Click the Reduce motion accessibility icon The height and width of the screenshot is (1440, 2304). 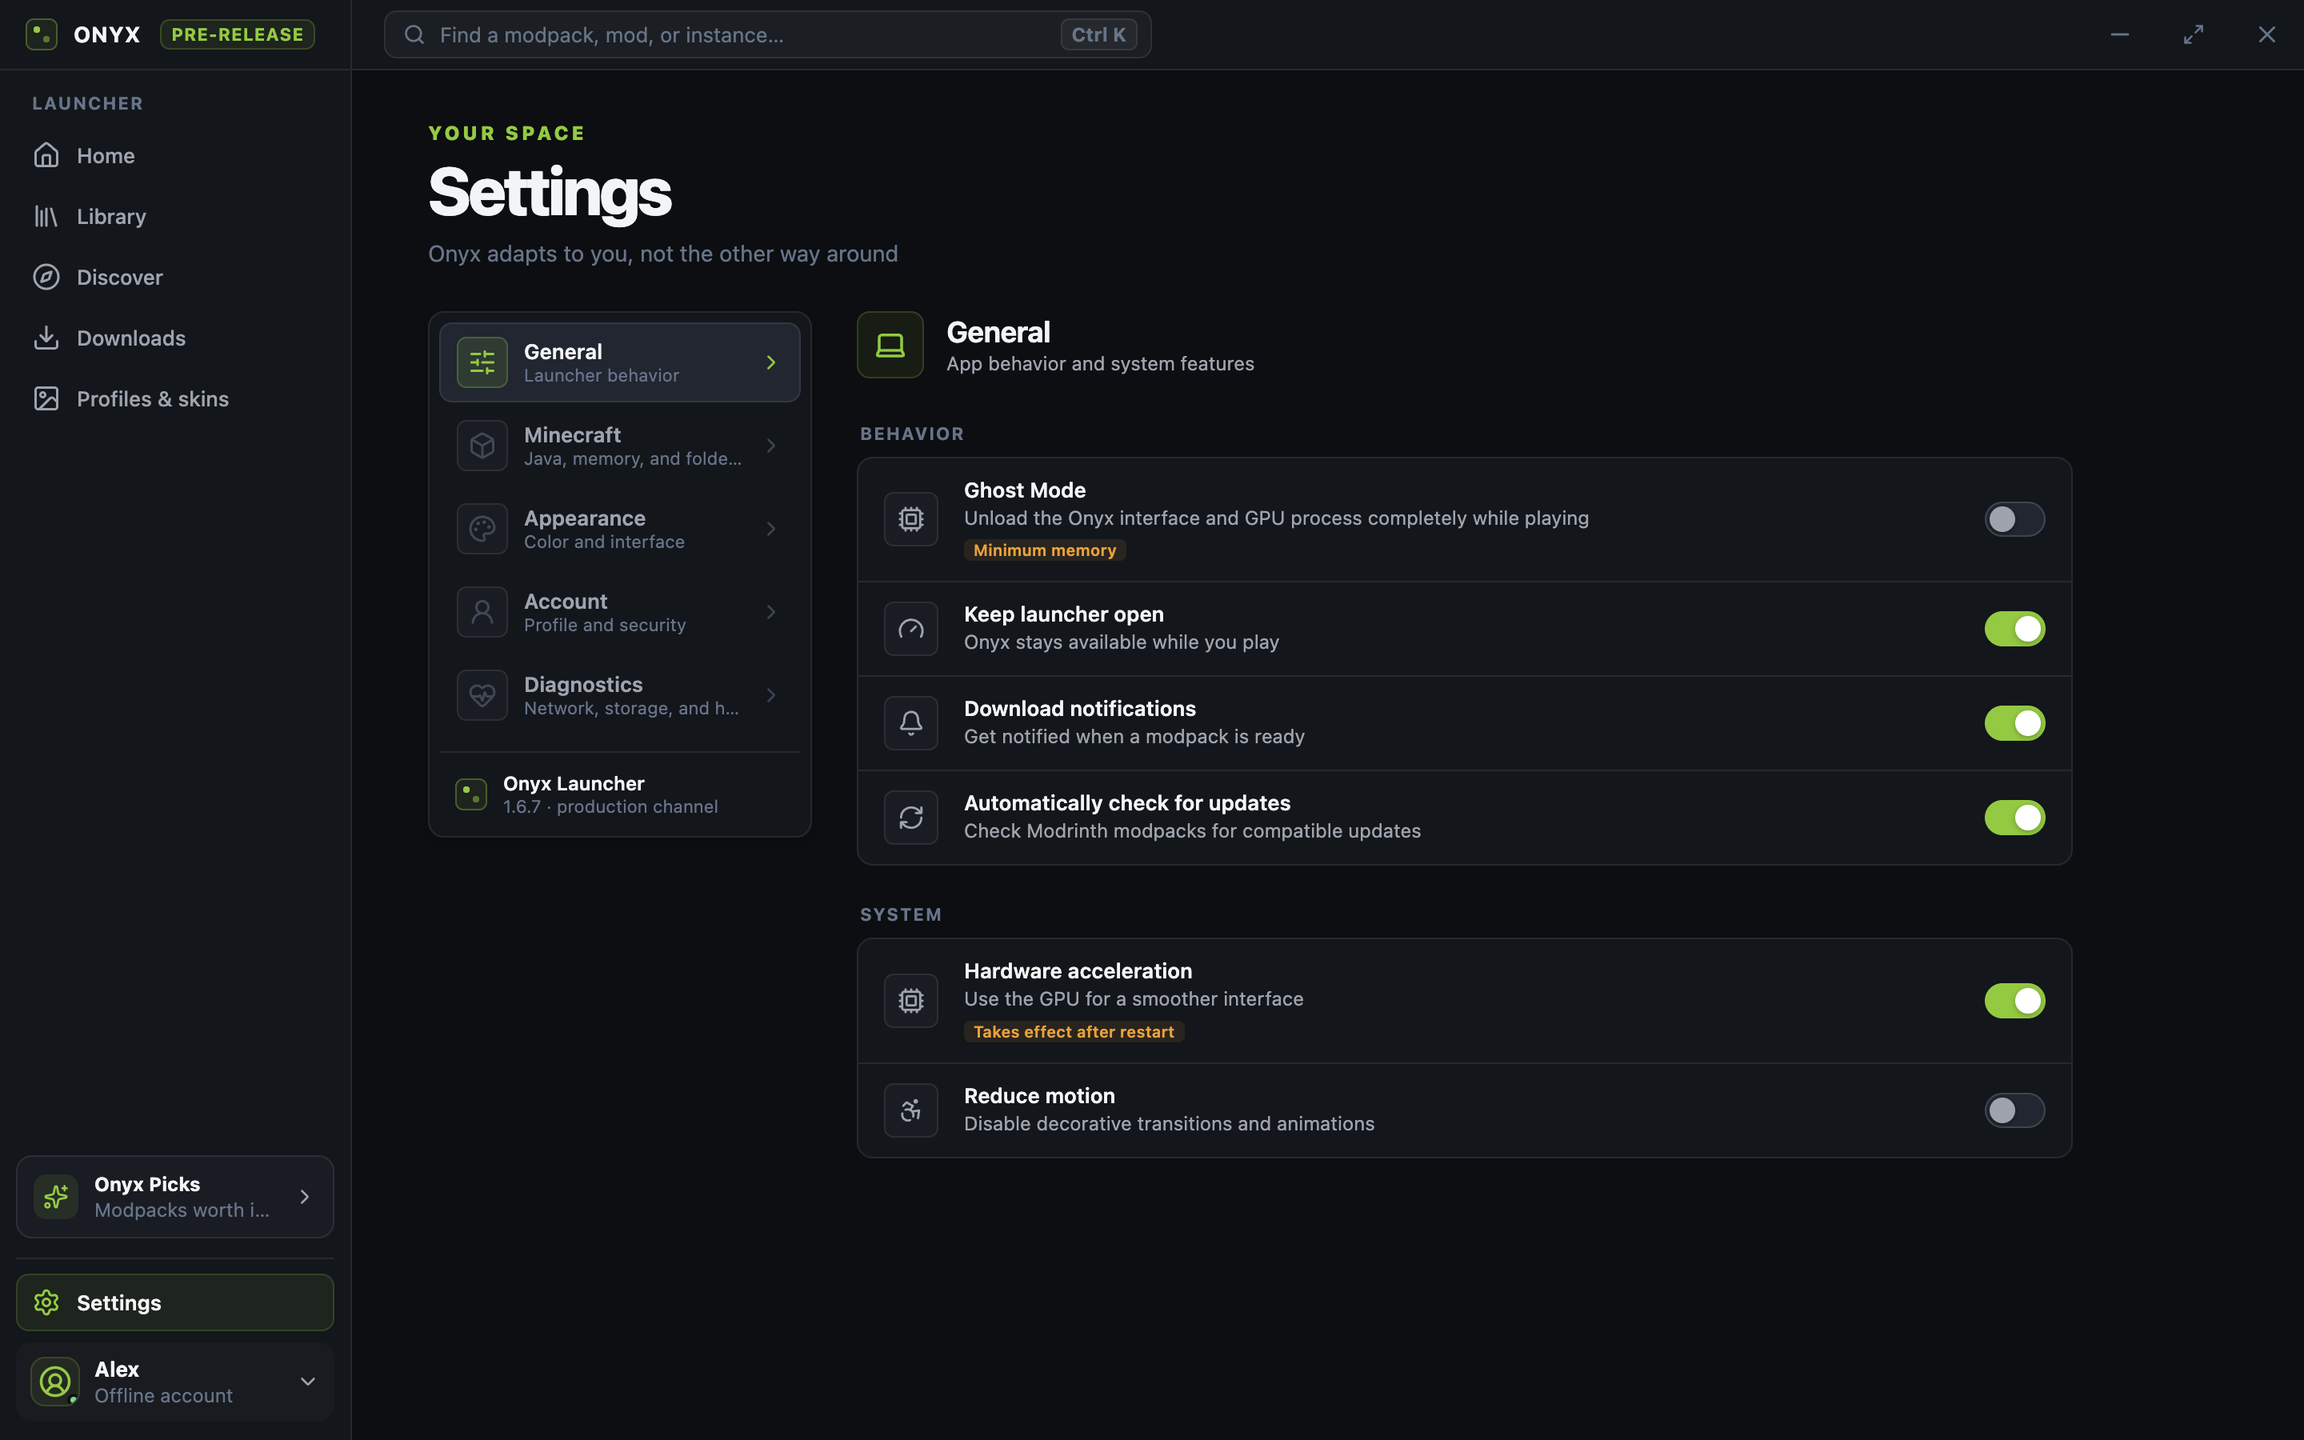[911, 1110]
